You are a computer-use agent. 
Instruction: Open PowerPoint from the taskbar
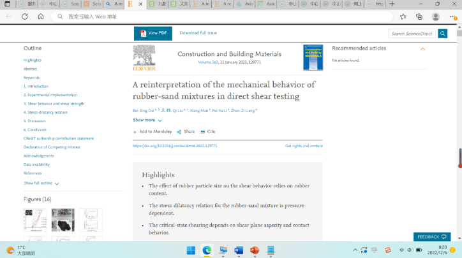253,250
